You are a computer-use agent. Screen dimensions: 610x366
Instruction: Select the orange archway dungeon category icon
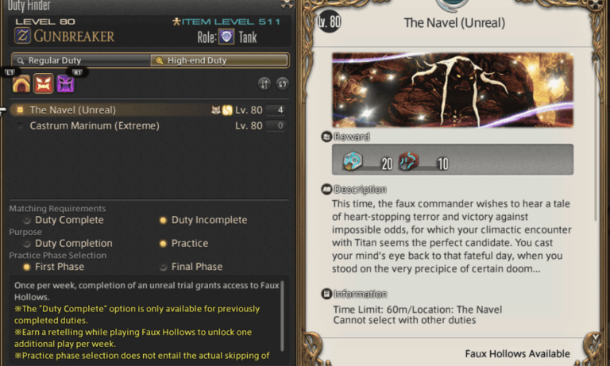[21, 83]
